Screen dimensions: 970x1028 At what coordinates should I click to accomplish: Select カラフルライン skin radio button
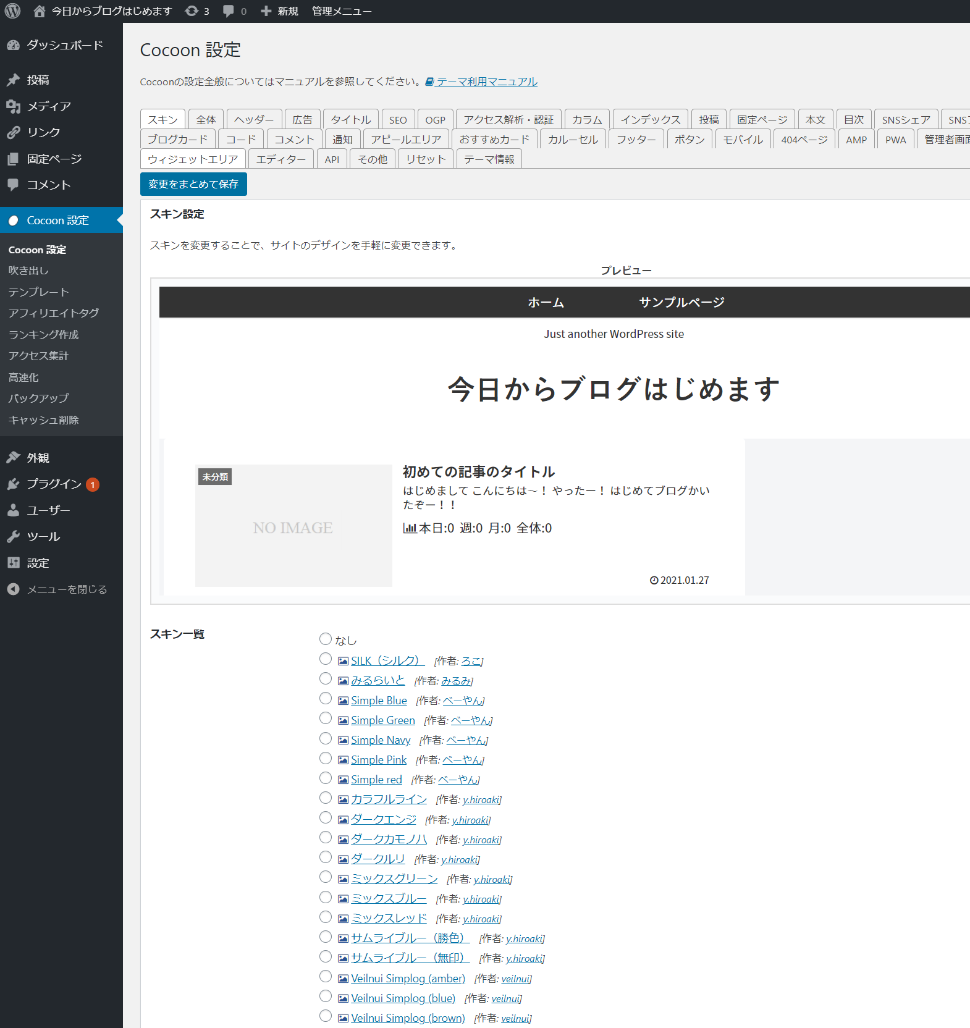tap(326, 798)
